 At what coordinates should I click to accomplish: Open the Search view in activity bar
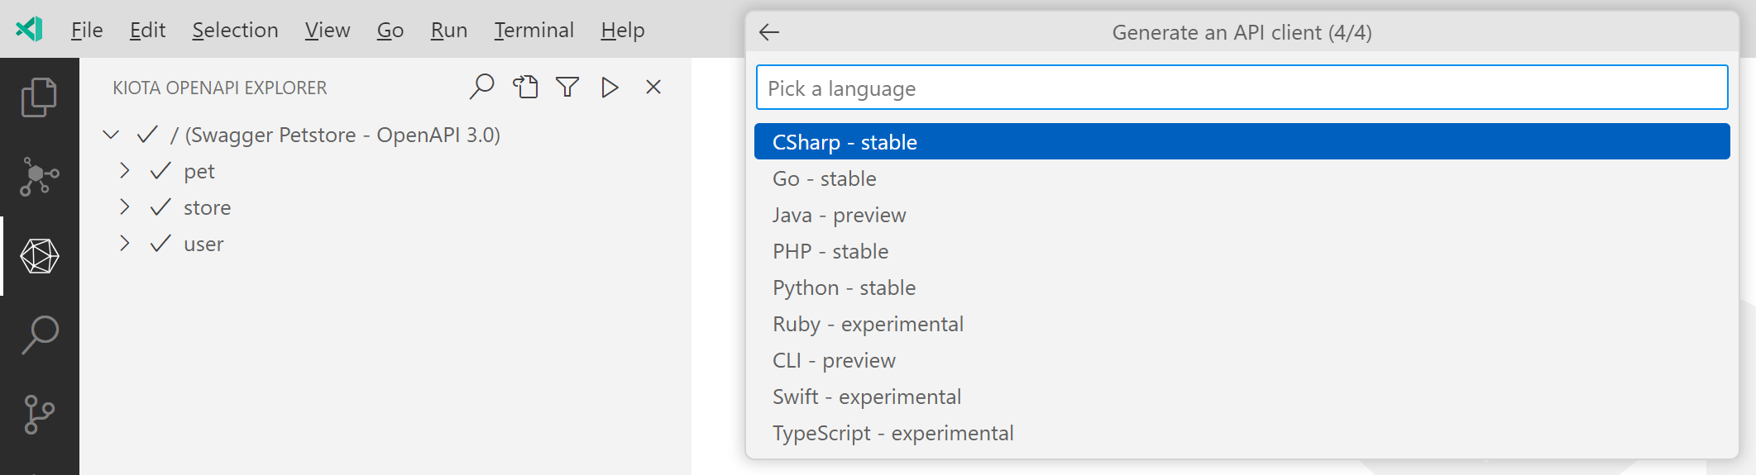point(39,335)
